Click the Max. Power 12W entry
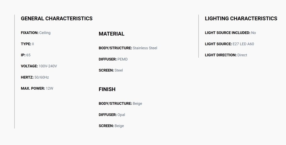The height and width of the screenshot is (145, 286). [37, 89]
